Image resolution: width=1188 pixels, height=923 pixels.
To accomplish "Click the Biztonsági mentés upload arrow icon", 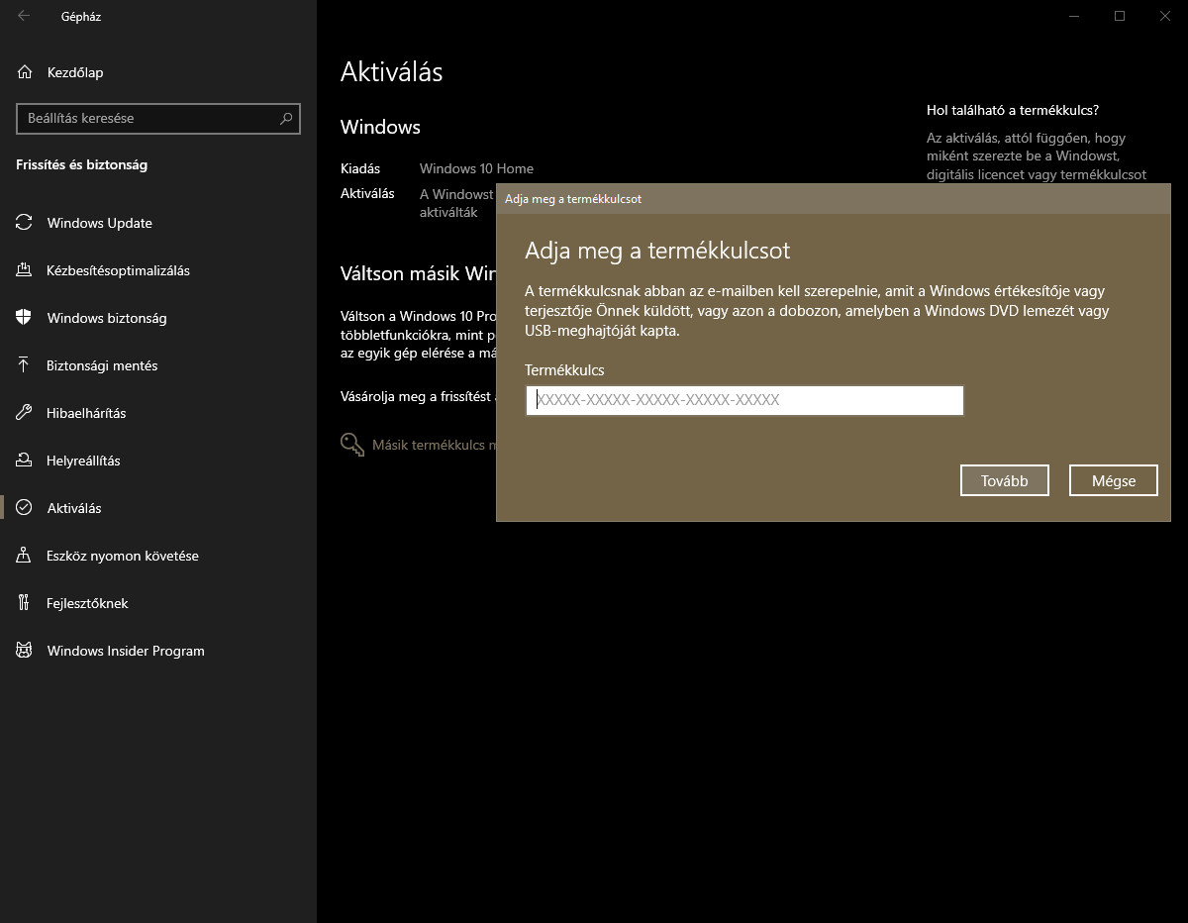I will point(24,365).
